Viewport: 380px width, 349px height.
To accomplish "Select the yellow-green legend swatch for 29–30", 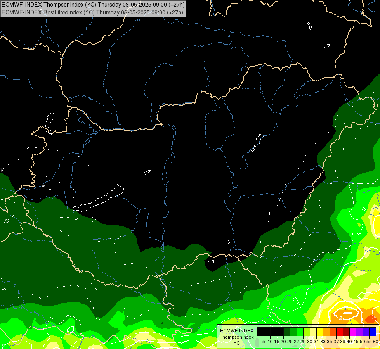I will click(x=307, y=332).
